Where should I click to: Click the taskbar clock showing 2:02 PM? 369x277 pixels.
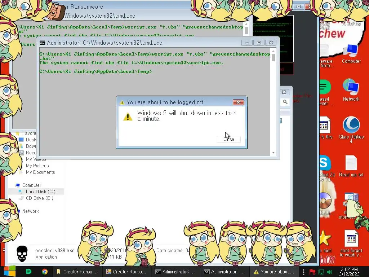click(x=349, y=272)
